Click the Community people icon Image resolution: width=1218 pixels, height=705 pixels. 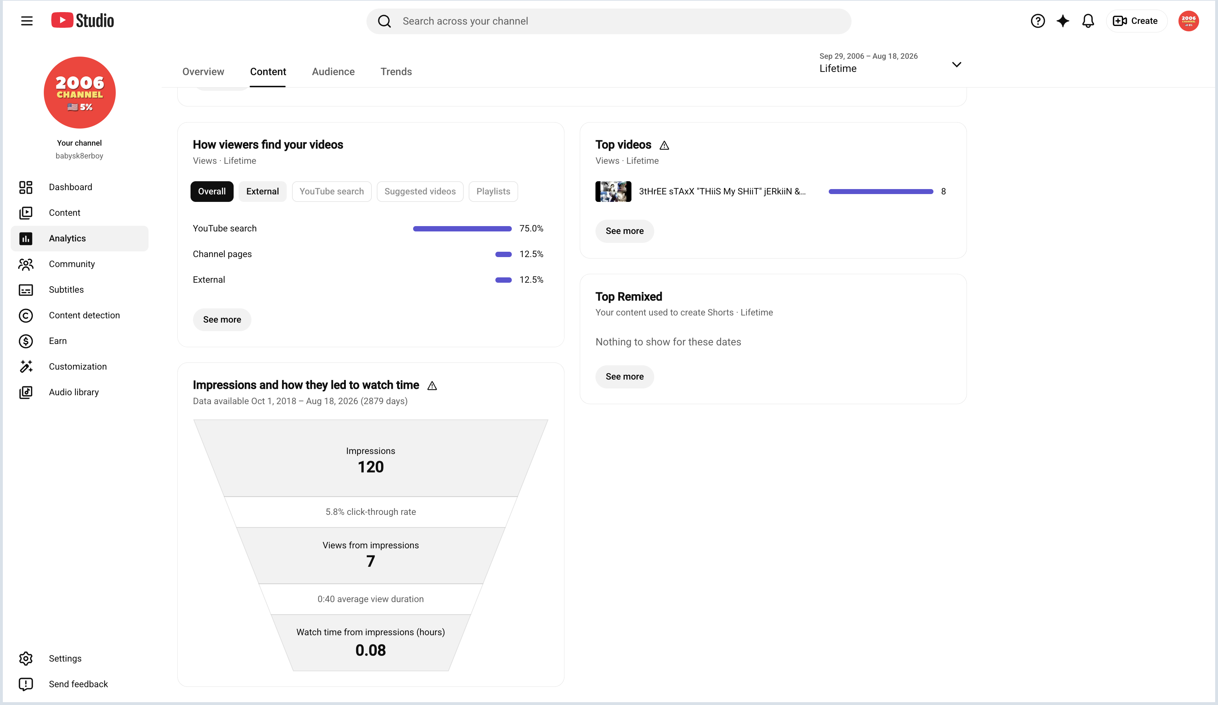(26, 264)
